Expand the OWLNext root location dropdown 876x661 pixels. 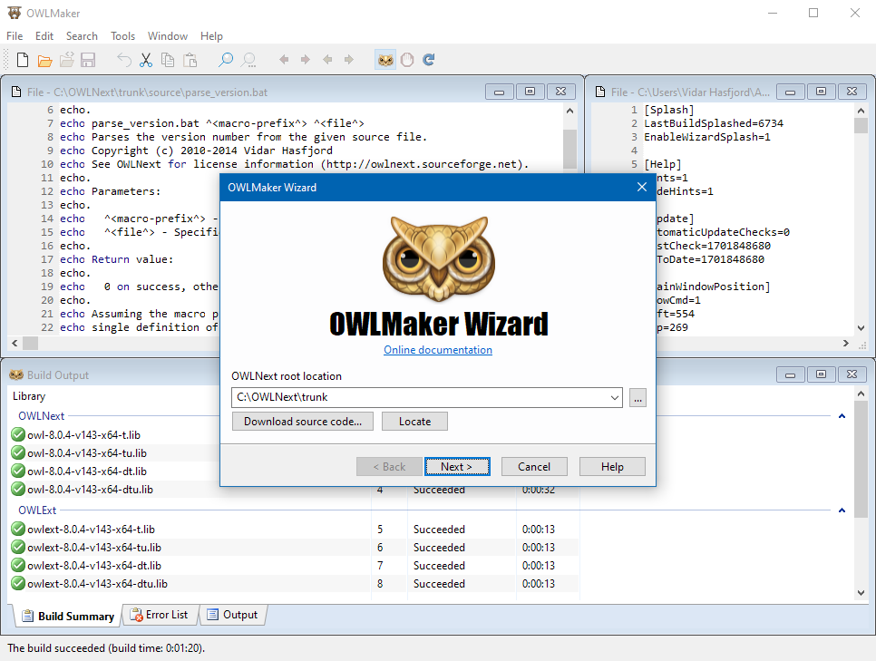tap(615, 398)
